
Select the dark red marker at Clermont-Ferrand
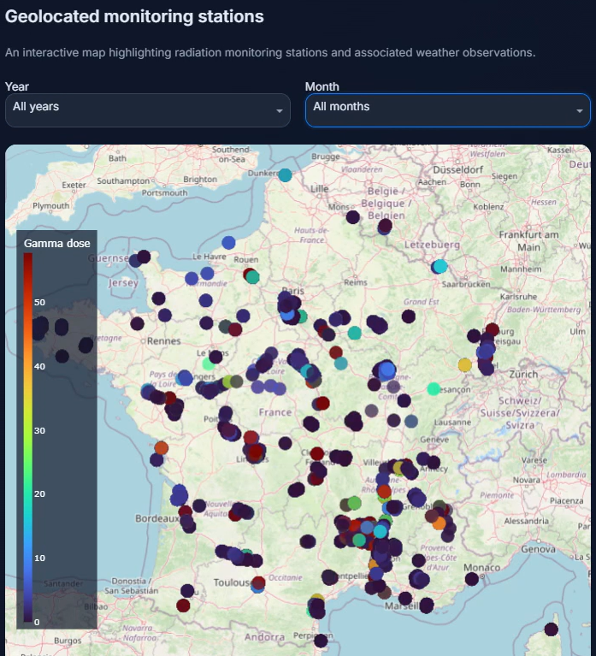[x=317, y=453]
